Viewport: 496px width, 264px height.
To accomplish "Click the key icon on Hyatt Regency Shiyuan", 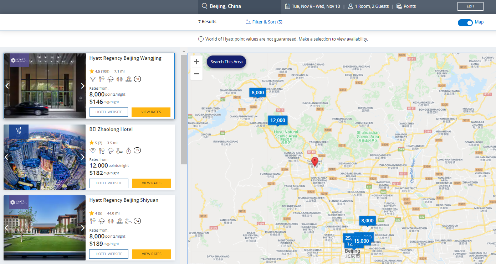I will coord(128,221).
